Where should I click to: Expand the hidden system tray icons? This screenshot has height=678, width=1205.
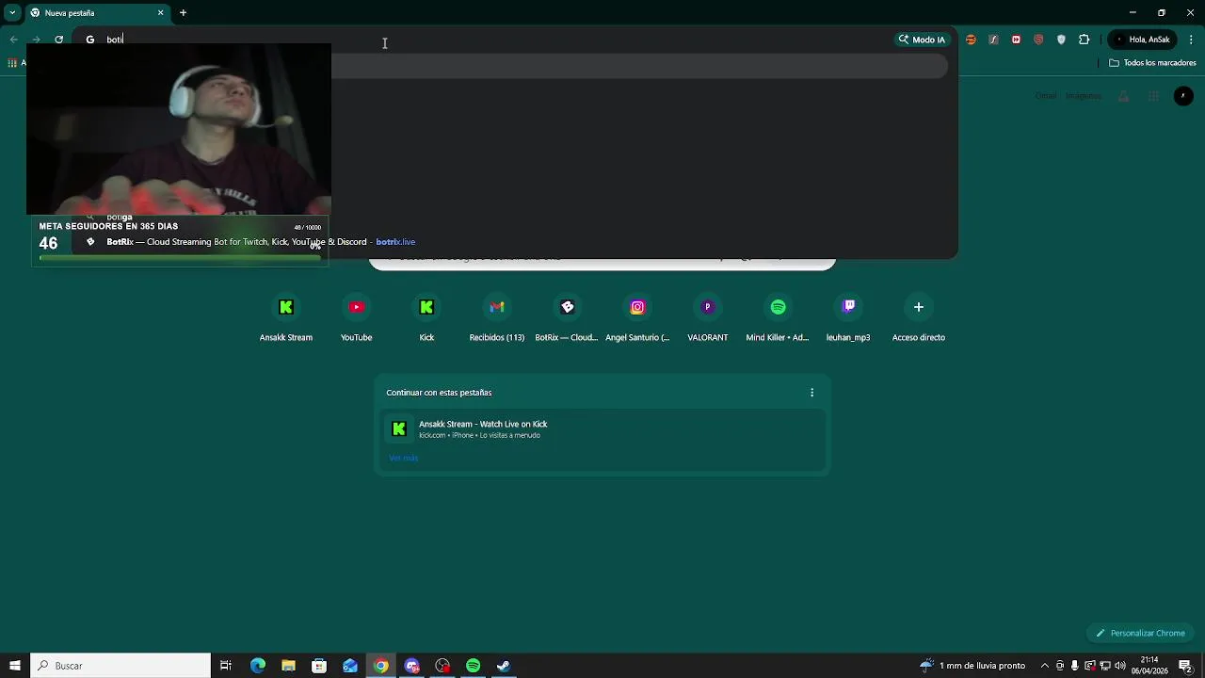(1044, 666)
